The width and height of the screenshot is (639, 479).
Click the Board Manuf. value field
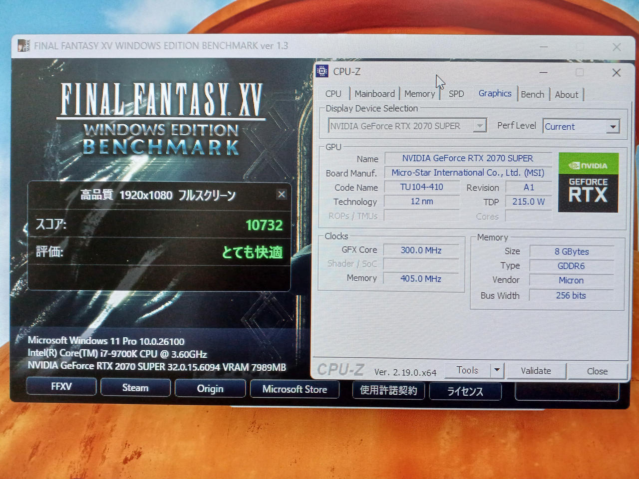point(468,173)
